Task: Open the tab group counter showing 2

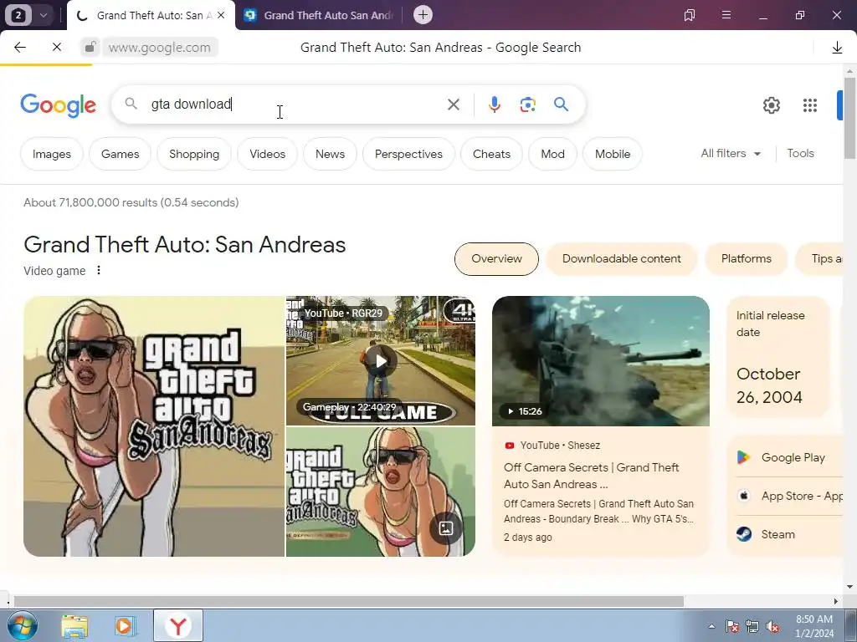Action: (18, 15)
